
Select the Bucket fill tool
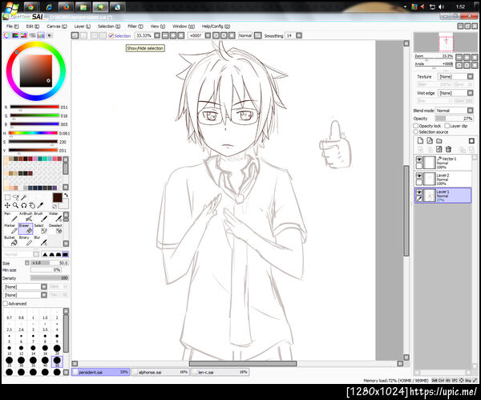point(10,241)
